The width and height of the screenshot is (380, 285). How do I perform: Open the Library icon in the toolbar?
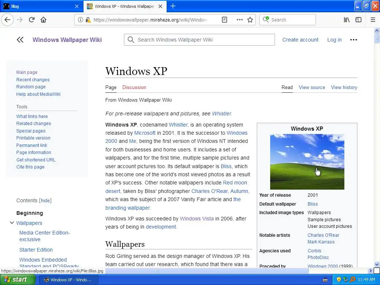(347, 20)
